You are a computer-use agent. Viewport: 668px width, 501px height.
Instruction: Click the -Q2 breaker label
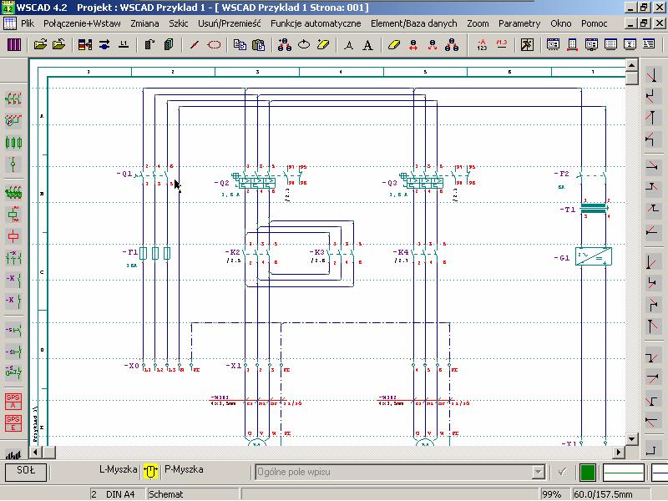[222, 183]
